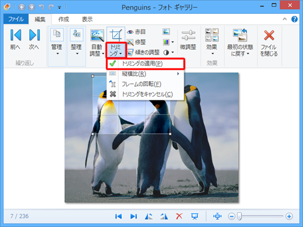
Task: Rotate the photo left (bottom bar)
Action: click(148, 217)
